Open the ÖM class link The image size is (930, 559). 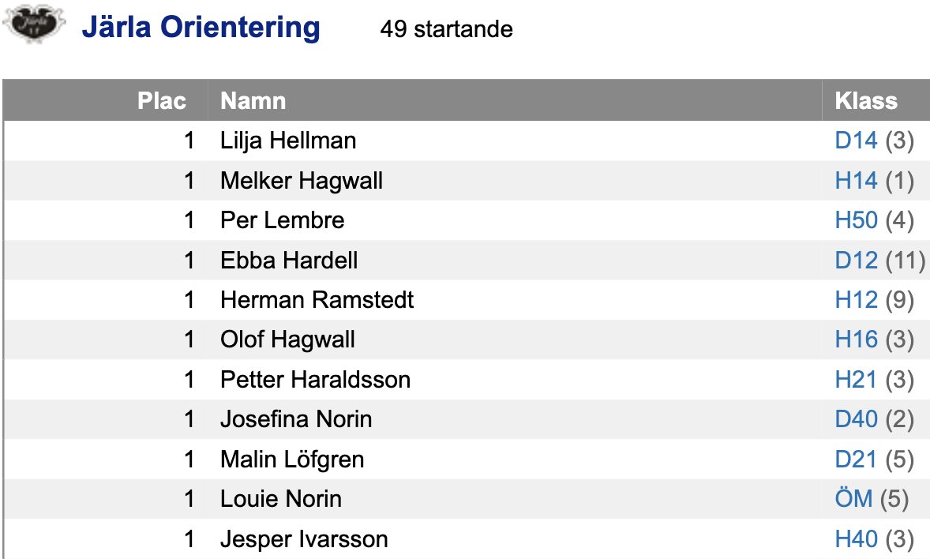[853, 498]
